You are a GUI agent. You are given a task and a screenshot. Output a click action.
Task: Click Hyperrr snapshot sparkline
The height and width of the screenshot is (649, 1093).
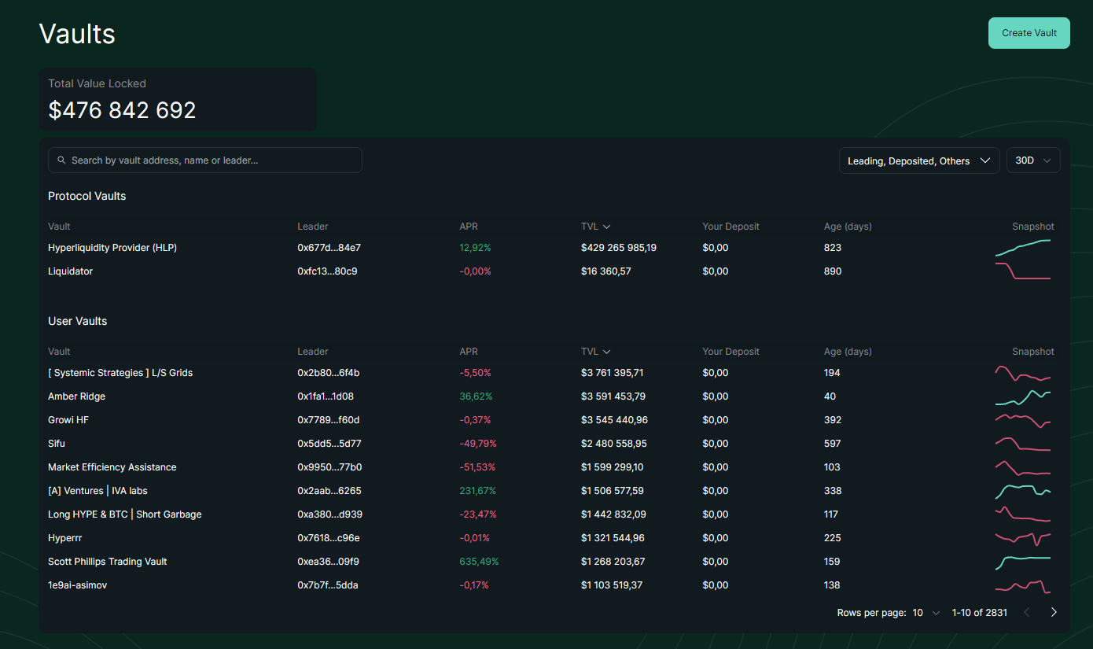tap(1023, 538)
